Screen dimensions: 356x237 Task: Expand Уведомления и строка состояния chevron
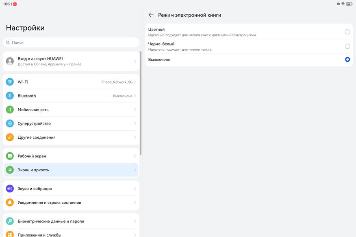pyautogui.click(x=135, y=203)
